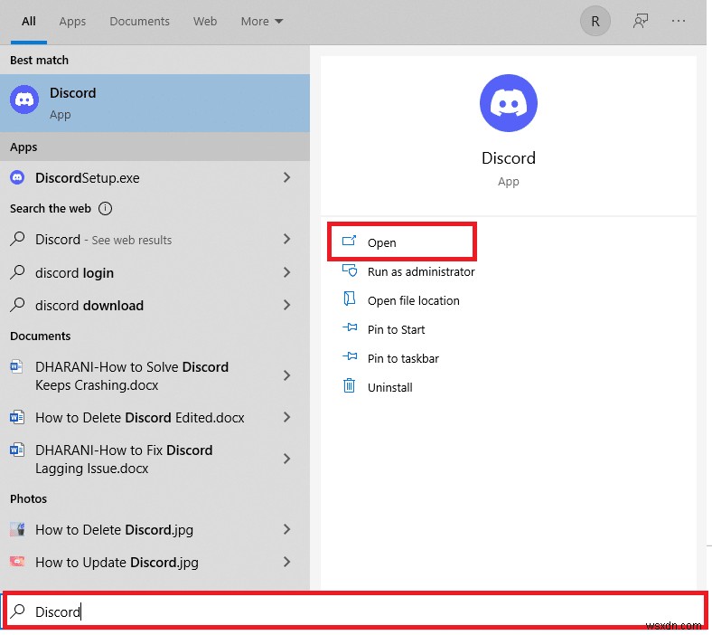
Task: Expand the discord download suggestion chevron
Action: tap(286, 305)
